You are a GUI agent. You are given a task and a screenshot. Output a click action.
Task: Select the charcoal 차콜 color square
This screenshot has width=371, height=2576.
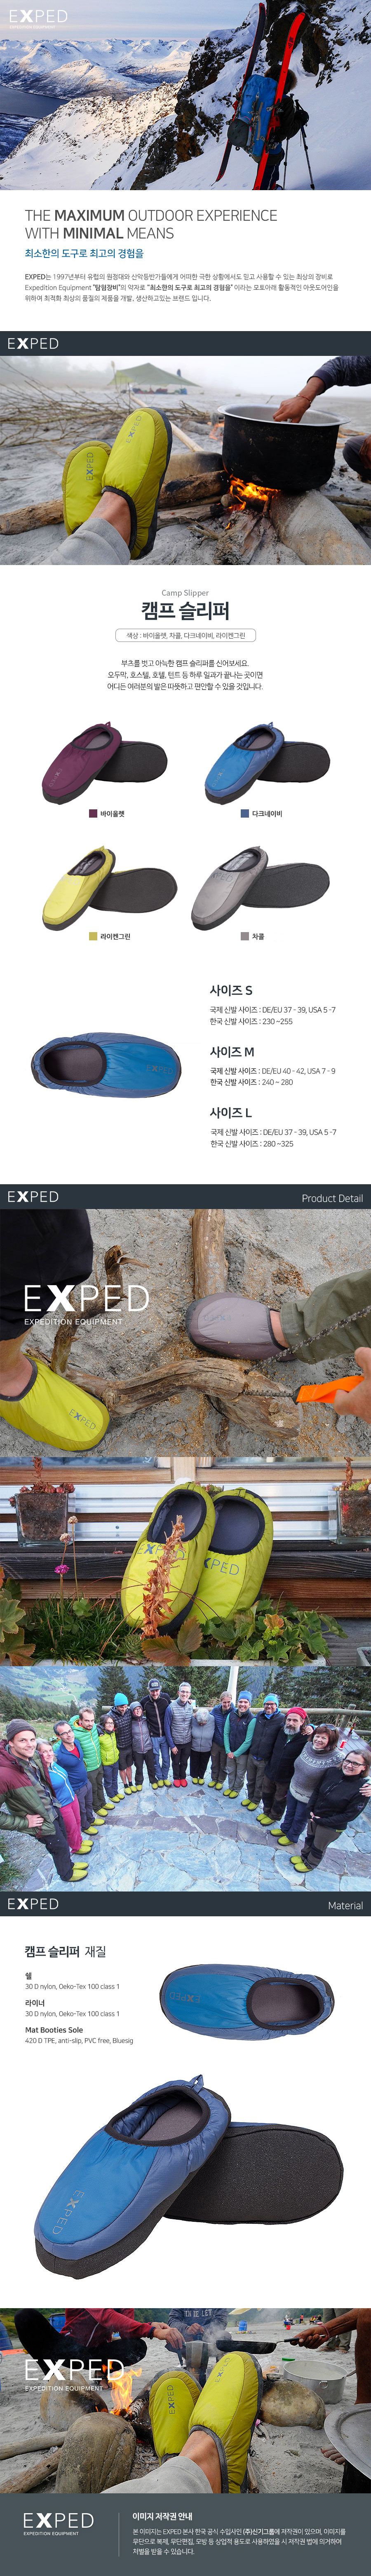click(244, 936)
